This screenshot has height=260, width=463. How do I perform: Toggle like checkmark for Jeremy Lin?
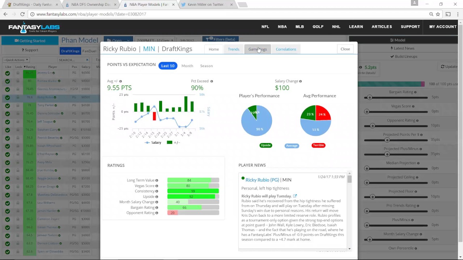pos(7,73)
